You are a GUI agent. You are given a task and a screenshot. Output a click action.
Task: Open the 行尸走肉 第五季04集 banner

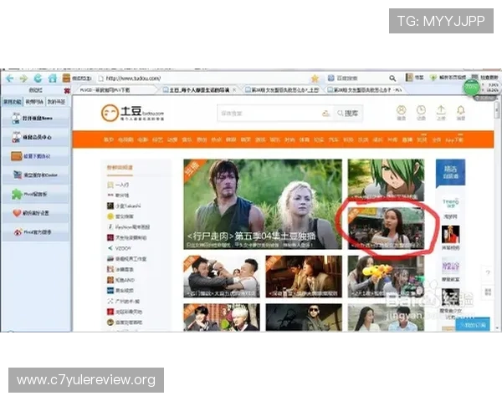click(x=263, y=204)
